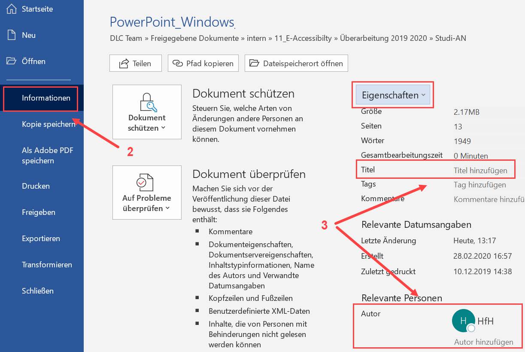The height and width of the screenshot is (352, 525).
Task: Select the Neu document icon
Action: (12, 35)
